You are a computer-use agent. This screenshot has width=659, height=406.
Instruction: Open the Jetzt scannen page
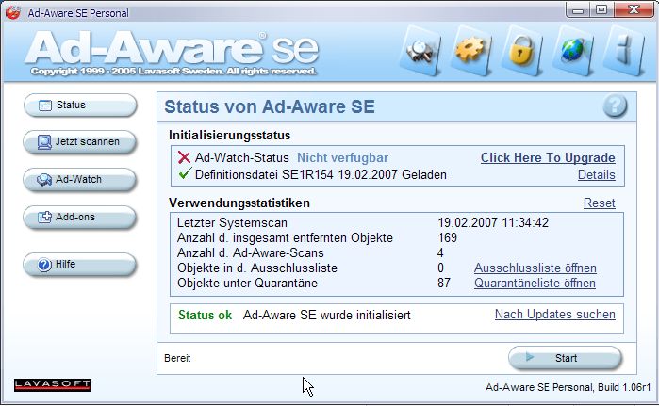tap(80, 142)
